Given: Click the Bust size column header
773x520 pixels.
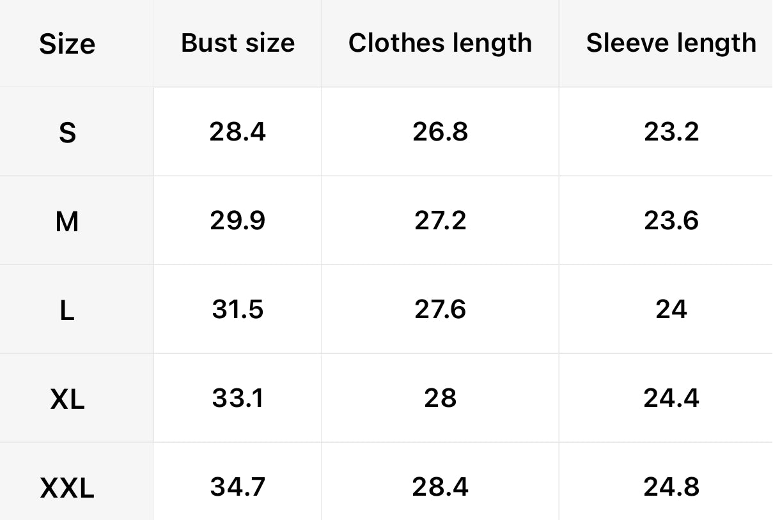Looking at the screenshot, I should 238,43.
